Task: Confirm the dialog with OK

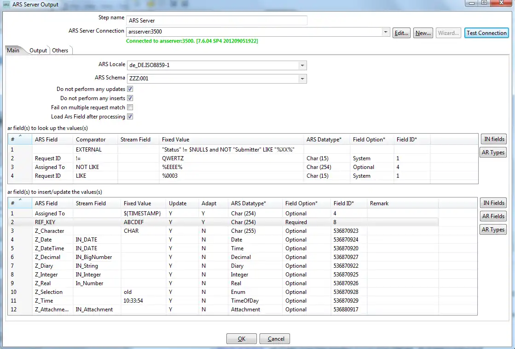Action: point(242,339)
